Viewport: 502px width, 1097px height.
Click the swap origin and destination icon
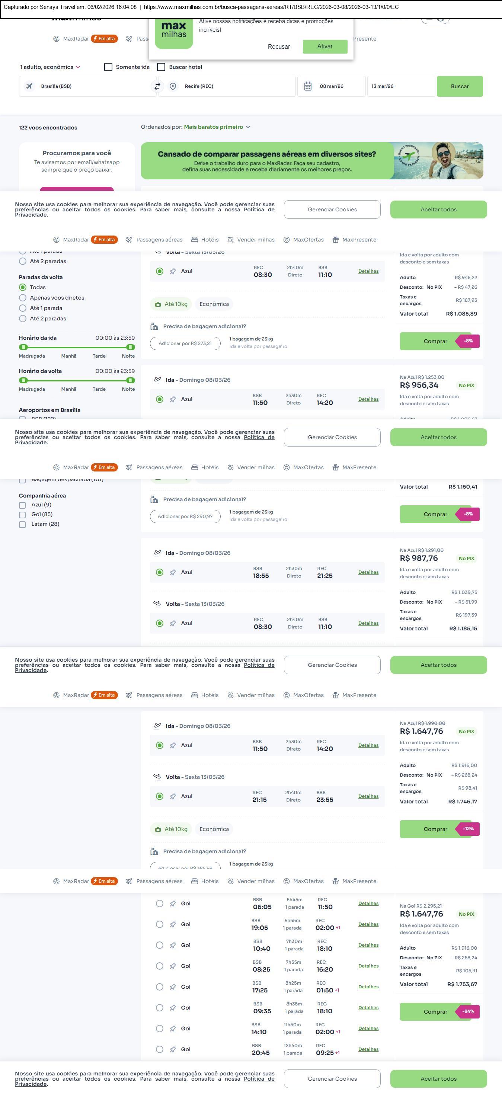tap(157, 86)
